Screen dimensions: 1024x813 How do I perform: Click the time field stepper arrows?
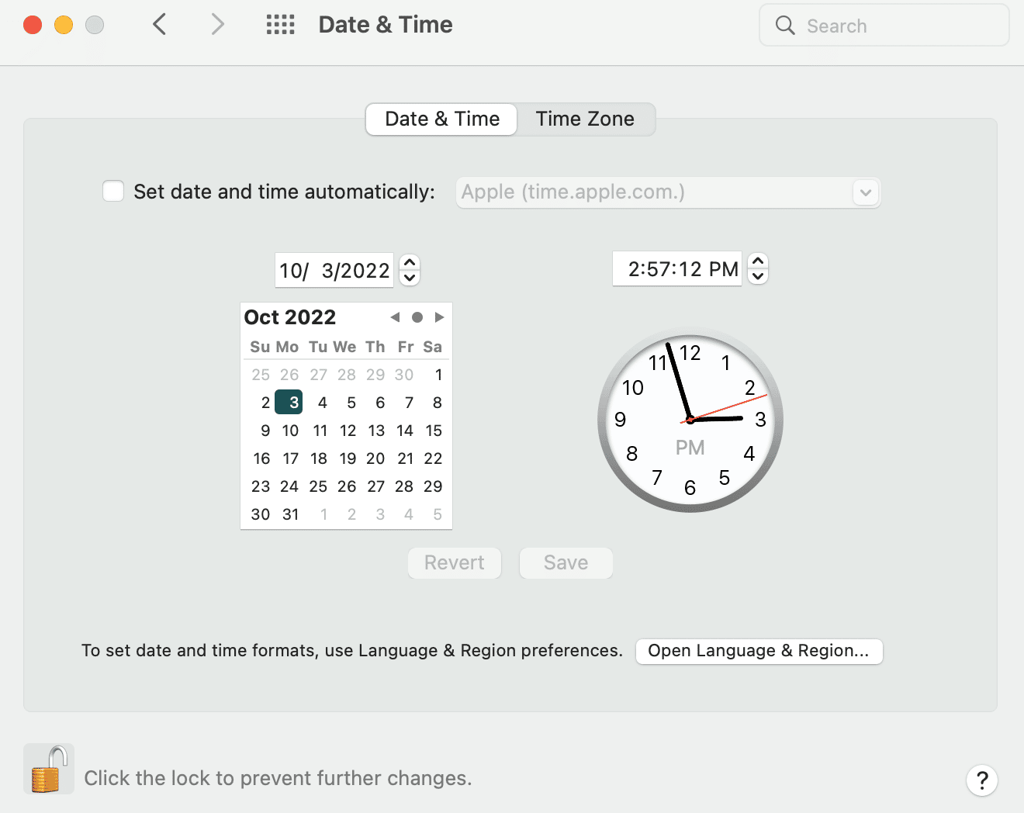click(x=759, y=268)
